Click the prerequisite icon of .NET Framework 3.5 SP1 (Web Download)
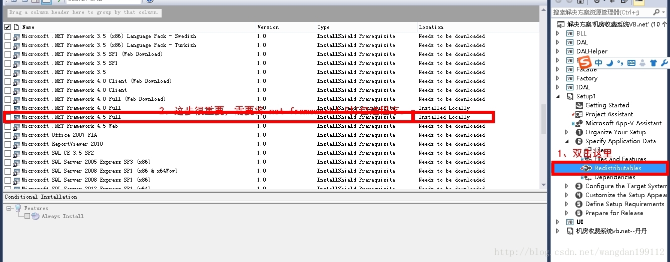Viewport: 670px width, 262px height. 17,54
